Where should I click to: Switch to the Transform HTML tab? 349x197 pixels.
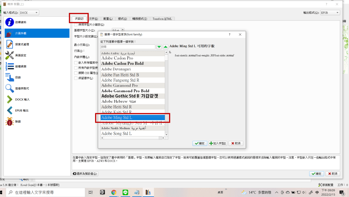point(162,19)
